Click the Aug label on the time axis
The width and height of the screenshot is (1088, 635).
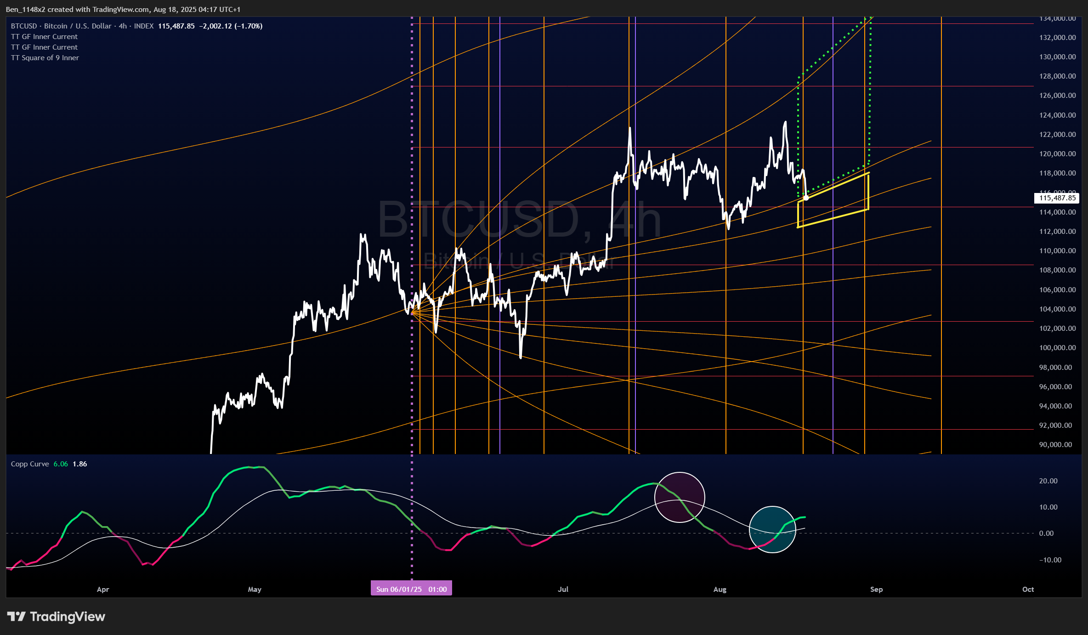point(720,590)
